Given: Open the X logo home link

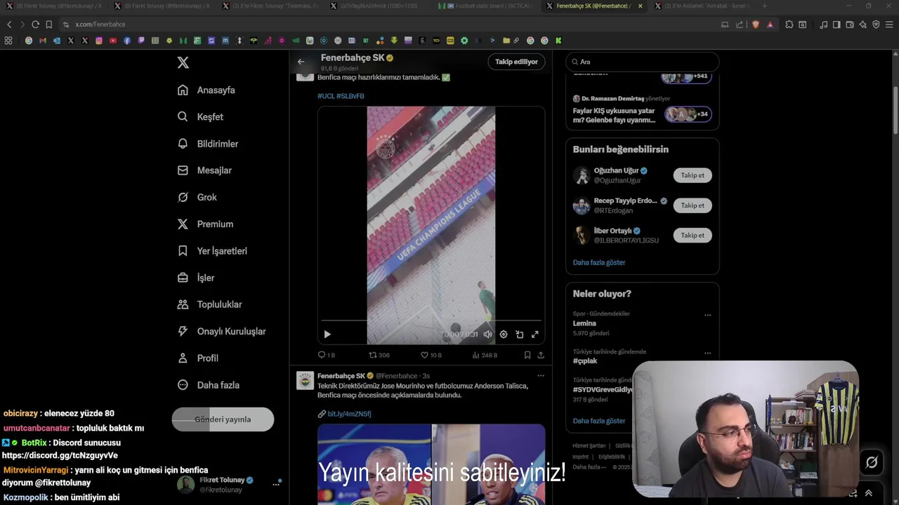Looking at the screenshot, I should click(183, 62).
